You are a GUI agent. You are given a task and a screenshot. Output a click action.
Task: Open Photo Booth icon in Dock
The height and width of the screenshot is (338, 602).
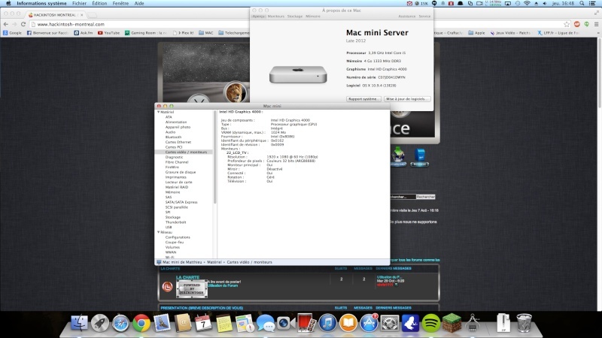tap(306, 323)
